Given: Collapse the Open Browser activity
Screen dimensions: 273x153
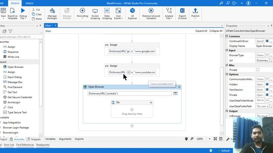Looking at the screenshot, I should coord(179,87).
